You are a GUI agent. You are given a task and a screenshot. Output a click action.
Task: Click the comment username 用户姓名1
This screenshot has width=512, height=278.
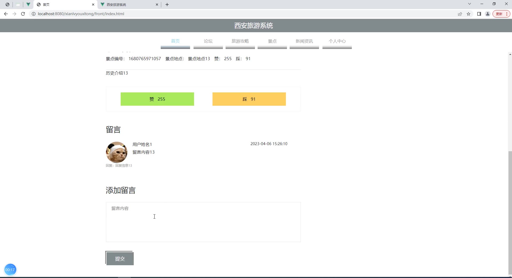[x=142, y=144]
